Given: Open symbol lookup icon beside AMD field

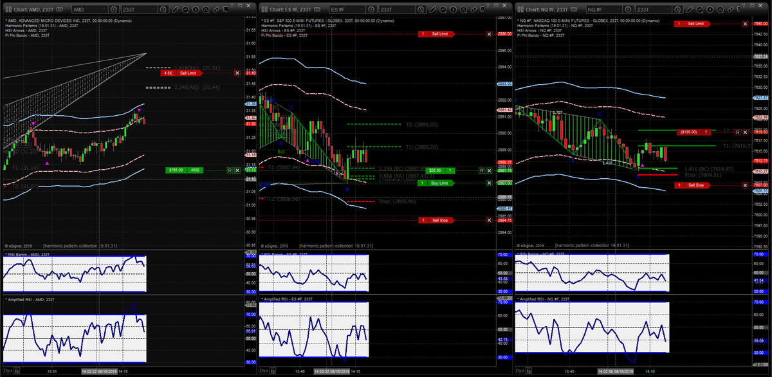Looking at the screenshot, I should pyautogui.click(x=113, y=10).
